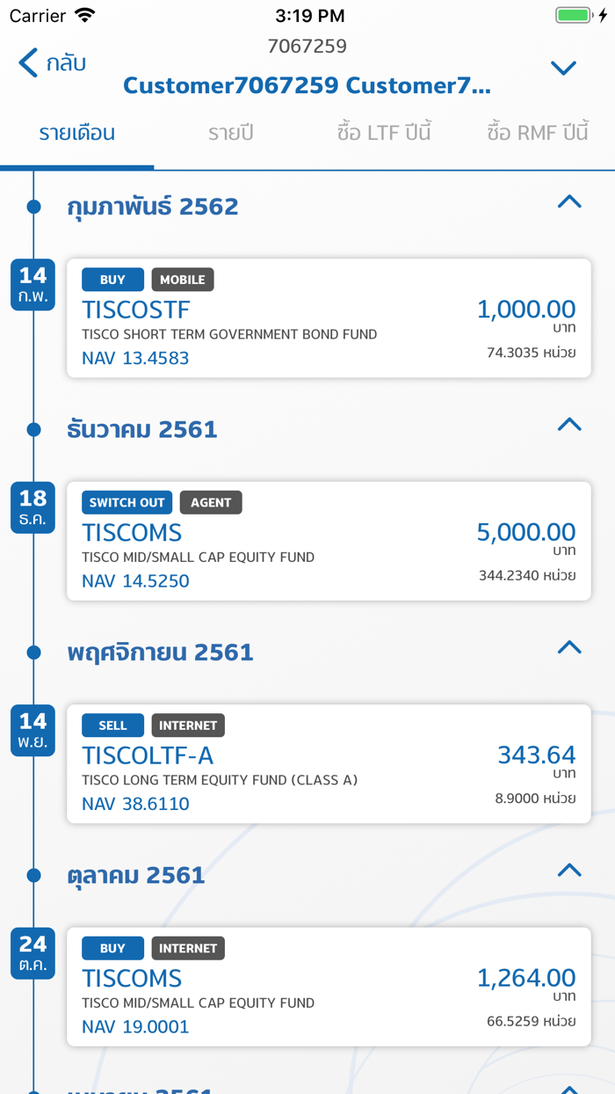Click the SWITCH OUT badge on the TISCOMS card

point(127,502)
